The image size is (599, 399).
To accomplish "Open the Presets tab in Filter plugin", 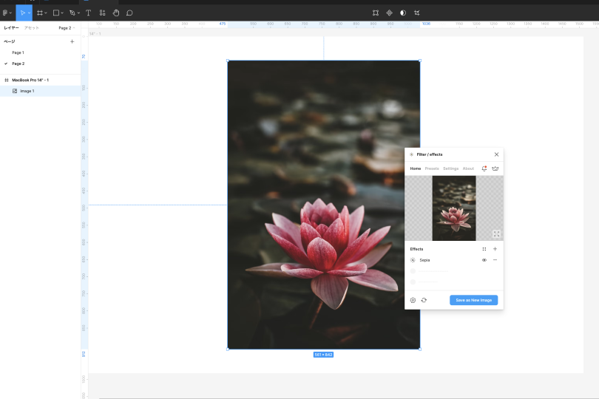I will coord(432,168).
